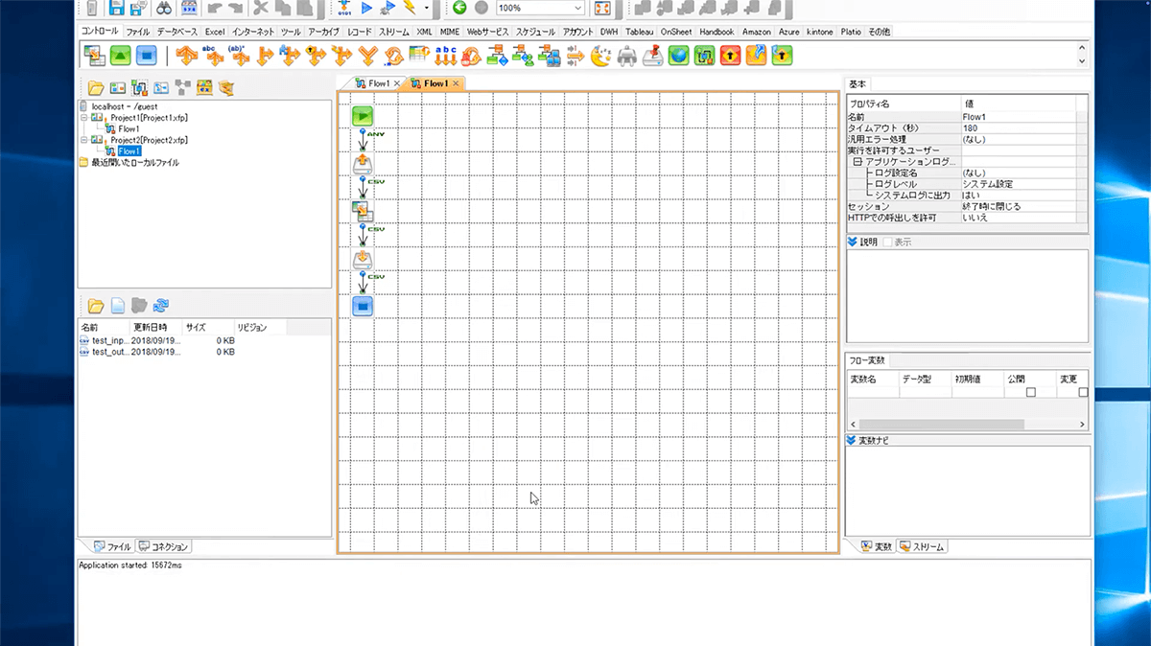Collapse the アプリケーションログ property group
This screenshot has height=646, width=1151.
[857, 162]
